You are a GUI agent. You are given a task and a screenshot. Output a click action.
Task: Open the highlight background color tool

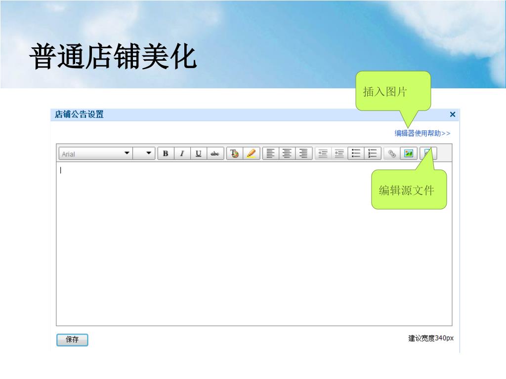click(252, 154)
